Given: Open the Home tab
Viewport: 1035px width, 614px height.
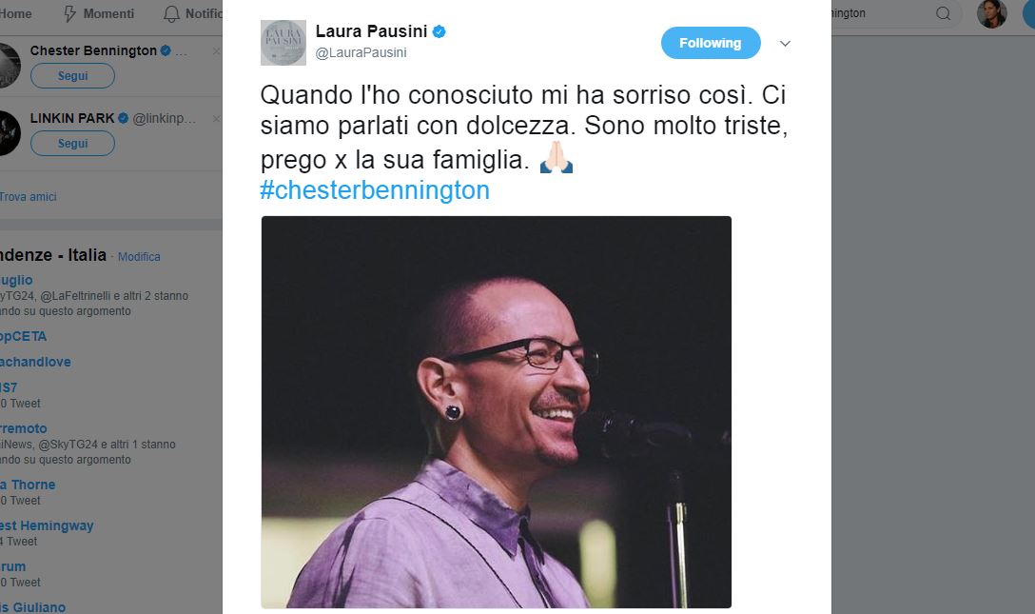Looking at the screenshot, I should coord(16,13).
